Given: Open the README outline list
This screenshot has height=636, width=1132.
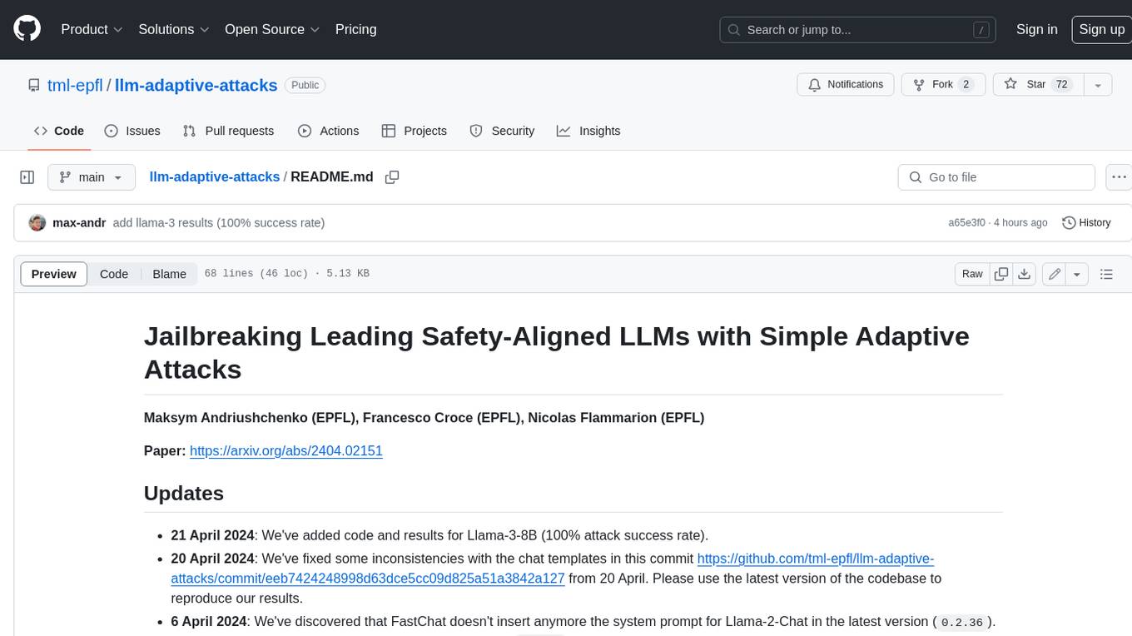Looking at the screenshot, I should pyautogui.click(x=1106, y=274).
